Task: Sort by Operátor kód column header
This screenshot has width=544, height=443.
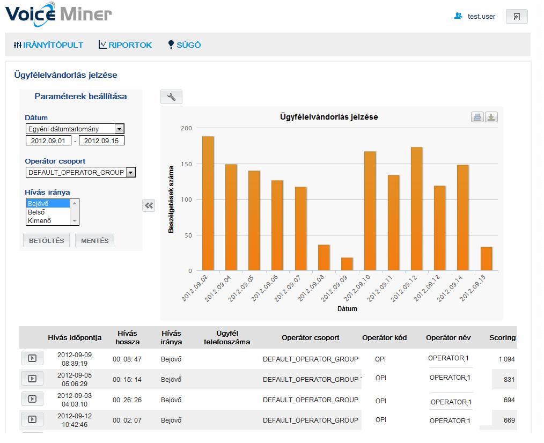Action: [x=385, y=337]
